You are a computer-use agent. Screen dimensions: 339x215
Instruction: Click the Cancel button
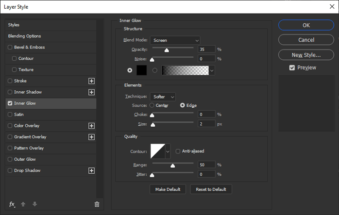click(306, 40)
